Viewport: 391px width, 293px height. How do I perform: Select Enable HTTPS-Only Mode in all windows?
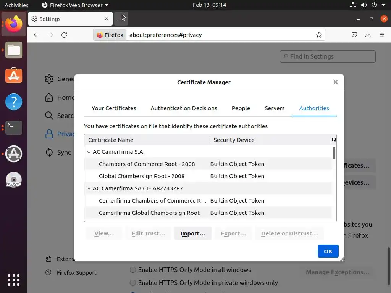click(133, 270)
